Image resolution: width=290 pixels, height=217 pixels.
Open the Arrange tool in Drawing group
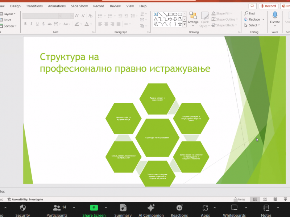[x=193, y=19]
